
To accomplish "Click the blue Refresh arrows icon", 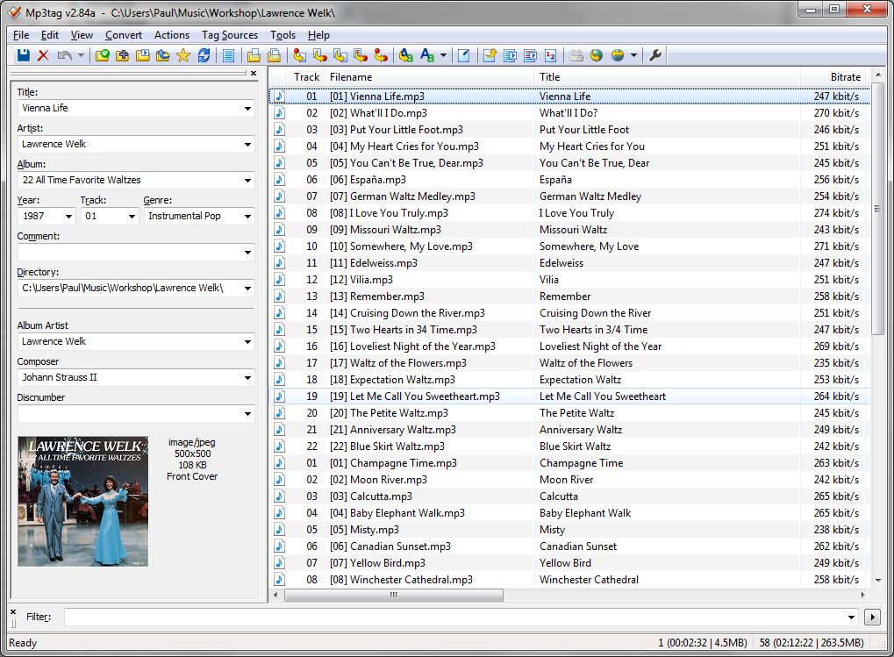I will pyautogui.click(x=204, y=55).
